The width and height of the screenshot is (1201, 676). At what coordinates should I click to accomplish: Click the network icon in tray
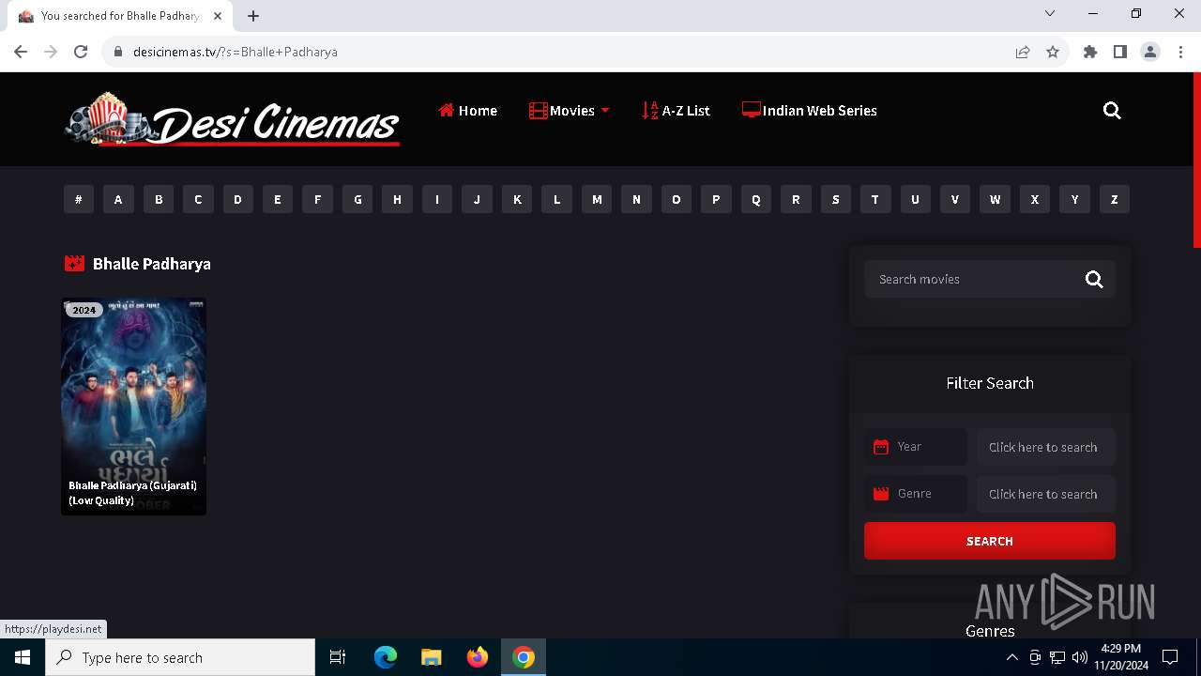point(1057,657)
